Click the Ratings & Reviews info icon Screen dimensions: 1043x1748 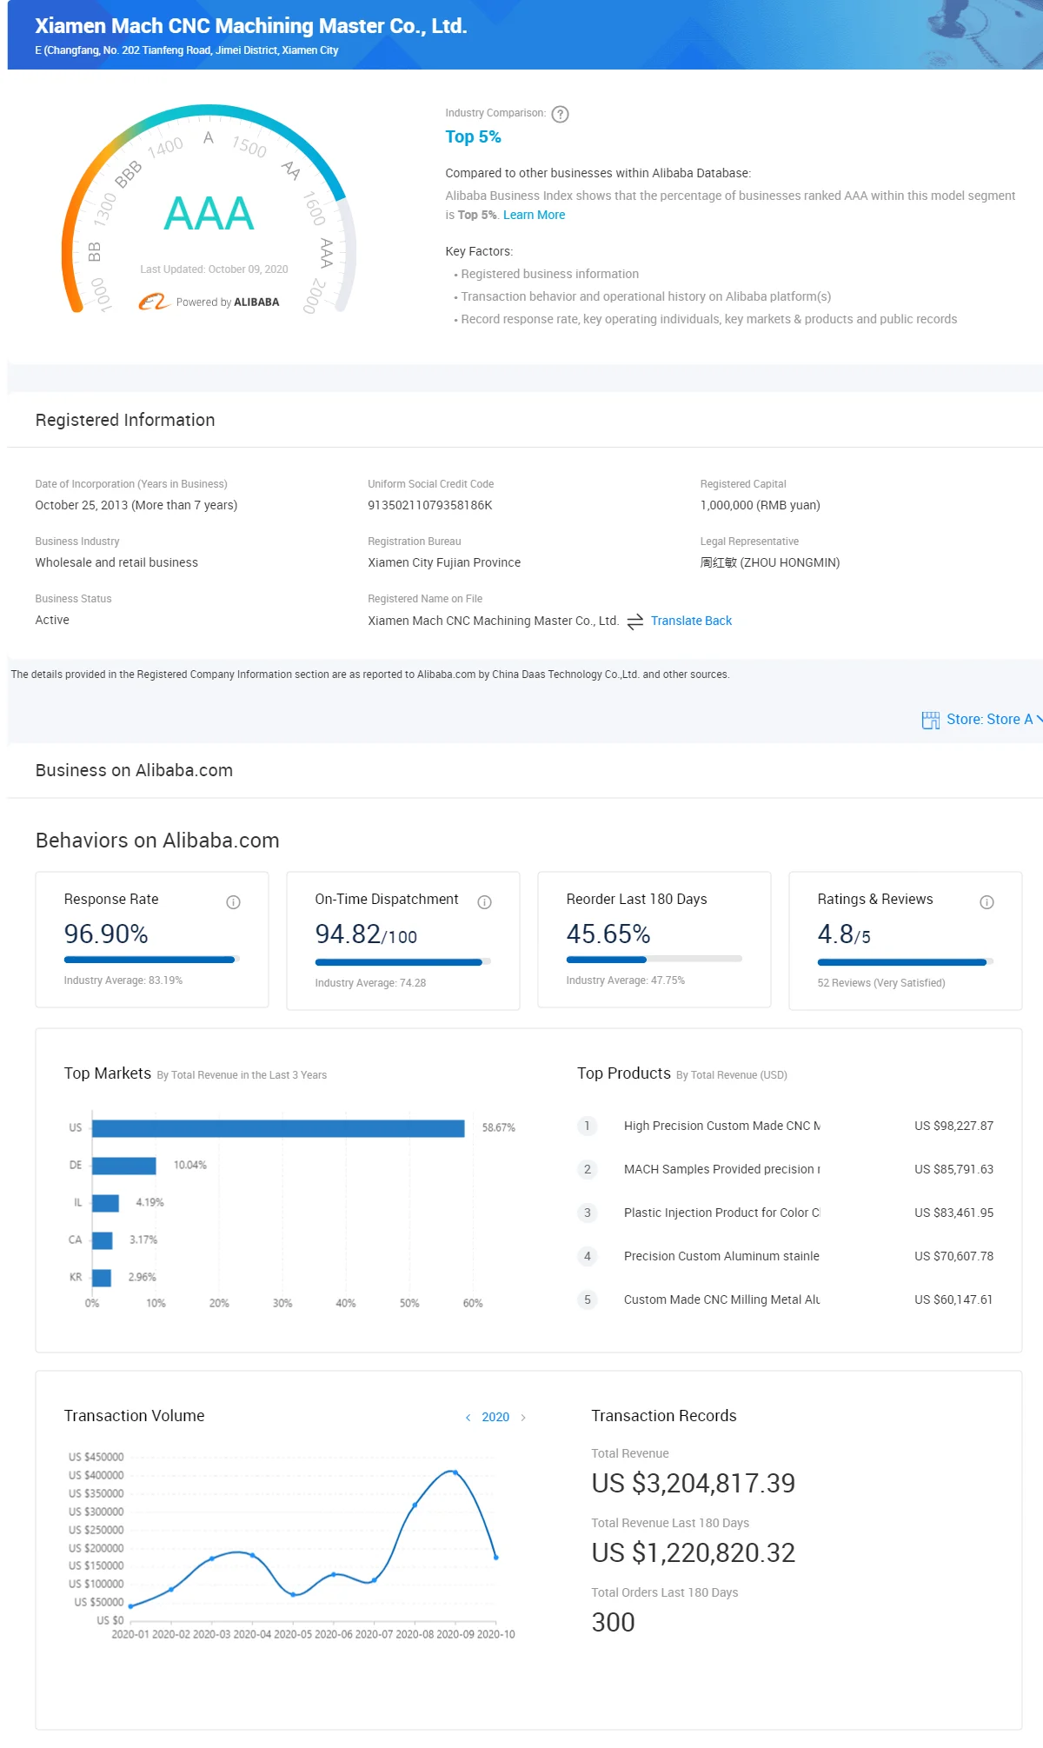pyautogui.click(x=987, y=902)
